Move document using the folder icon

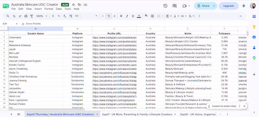point(79,5)
